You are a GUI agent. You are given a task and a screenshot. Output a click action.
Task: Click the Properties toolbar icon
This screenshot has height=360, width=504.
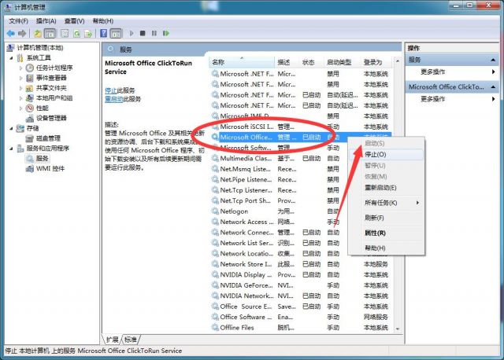65,33
